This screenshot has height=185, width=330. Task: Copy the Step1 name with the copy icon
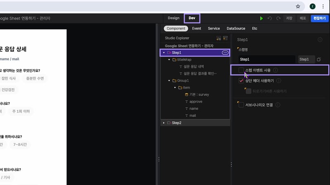[x=318, y=60]
